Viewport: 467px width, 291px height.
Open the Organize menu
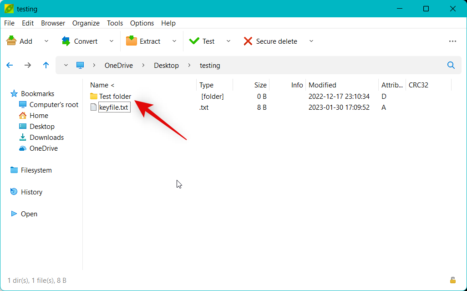(x=86, y=23)
